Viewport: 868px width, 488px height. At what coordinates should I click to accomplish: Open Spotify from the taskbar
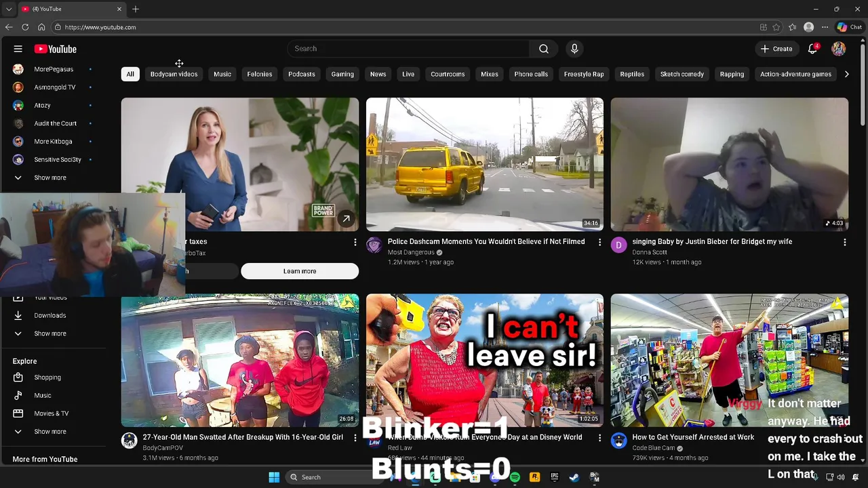[515, 477]
